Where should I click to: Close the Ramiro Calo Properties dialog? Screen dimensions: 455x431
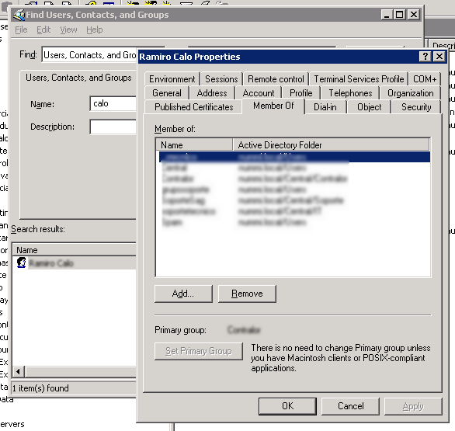[439, 57]
